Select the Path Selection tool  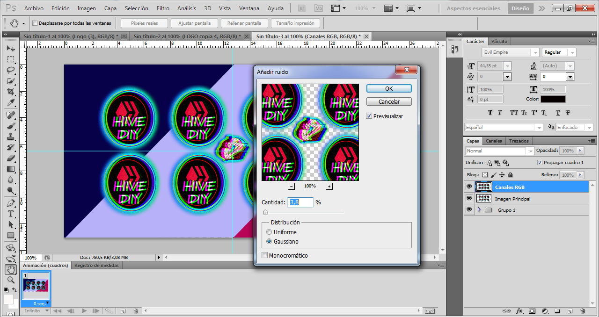11,224
